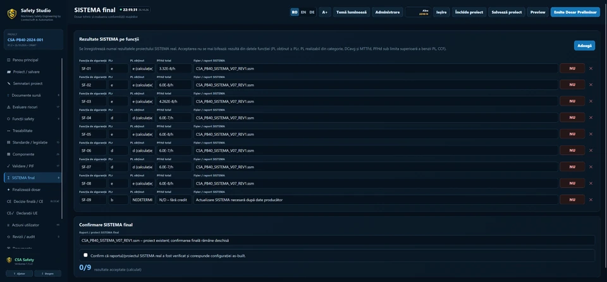This screenshot has height=282, width=607.
Task: Open PL obținut dropdown showing NEDETERMI
Action: click(x=142, y=200)
